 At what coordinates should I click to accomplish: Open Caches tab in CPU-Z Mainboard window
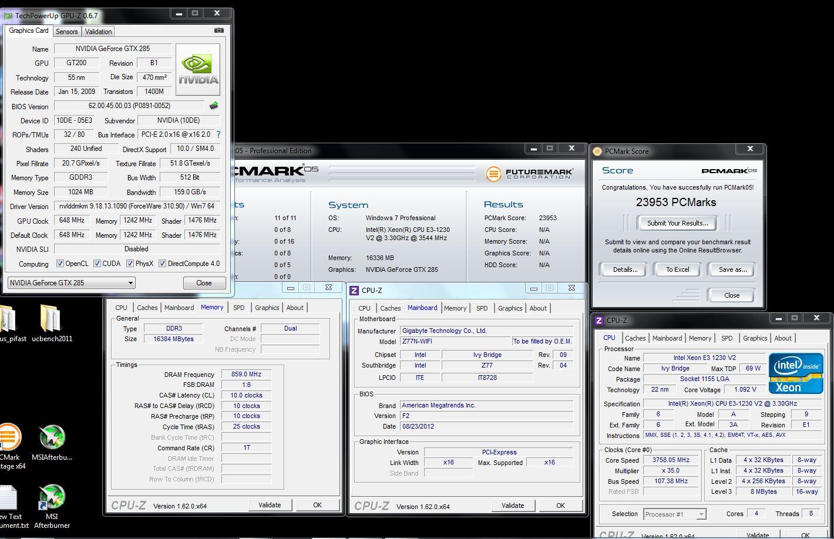click(x=390, y=308)
